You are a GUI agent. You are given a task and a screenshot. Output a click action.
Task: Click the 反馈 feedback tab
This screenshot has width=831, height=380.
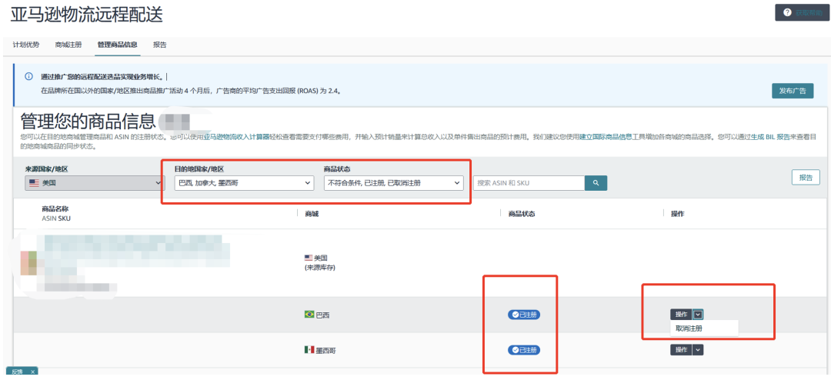[x=17, y=372]
